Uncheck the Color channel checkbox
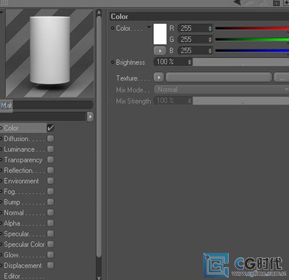The width and height of the screenshot is (289, 280). pos(51,127)
